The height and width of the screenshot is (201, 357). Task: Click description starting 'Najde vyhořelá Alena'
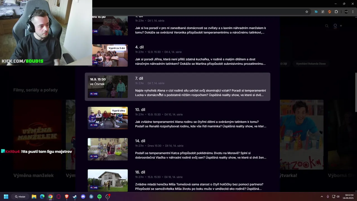click(201, 93)
